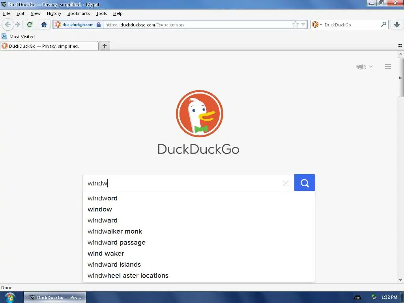
Task: Open the Help menu
Action: pyautogui.click(x=118, y=13)
